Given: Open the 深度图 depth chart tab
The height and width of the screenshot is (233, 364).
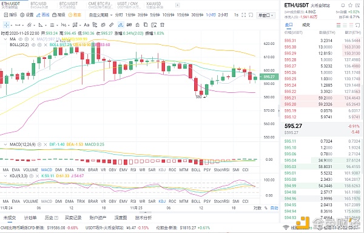Looking at the screenshot, I should coord(121,218).
